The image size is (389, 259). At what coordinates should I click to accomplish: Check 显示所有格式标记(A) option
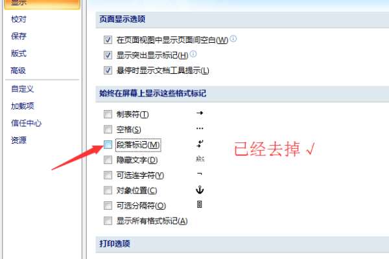click(x=108, y=221)
